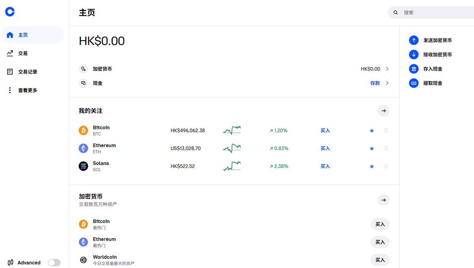The width and height of the screenshot is (474, 268).
Task: Click the magnifier icon in search box
Action: 396,13
